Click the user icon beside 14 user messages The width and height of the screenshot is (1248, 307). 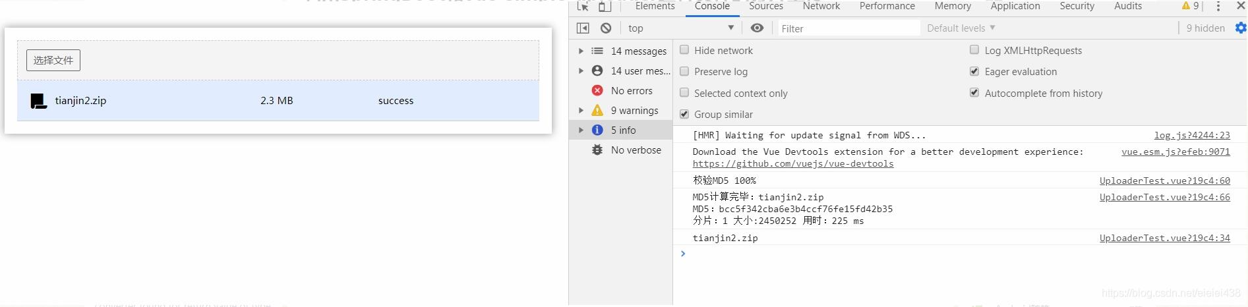[597, 70]
